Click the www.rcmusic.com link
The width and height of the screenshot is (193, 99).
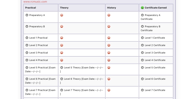click(35, 2)
